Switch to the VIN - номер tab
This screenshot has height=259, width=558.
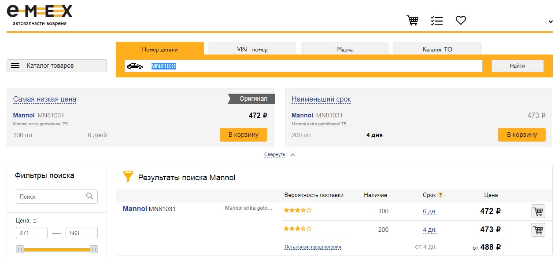[252, 49]
